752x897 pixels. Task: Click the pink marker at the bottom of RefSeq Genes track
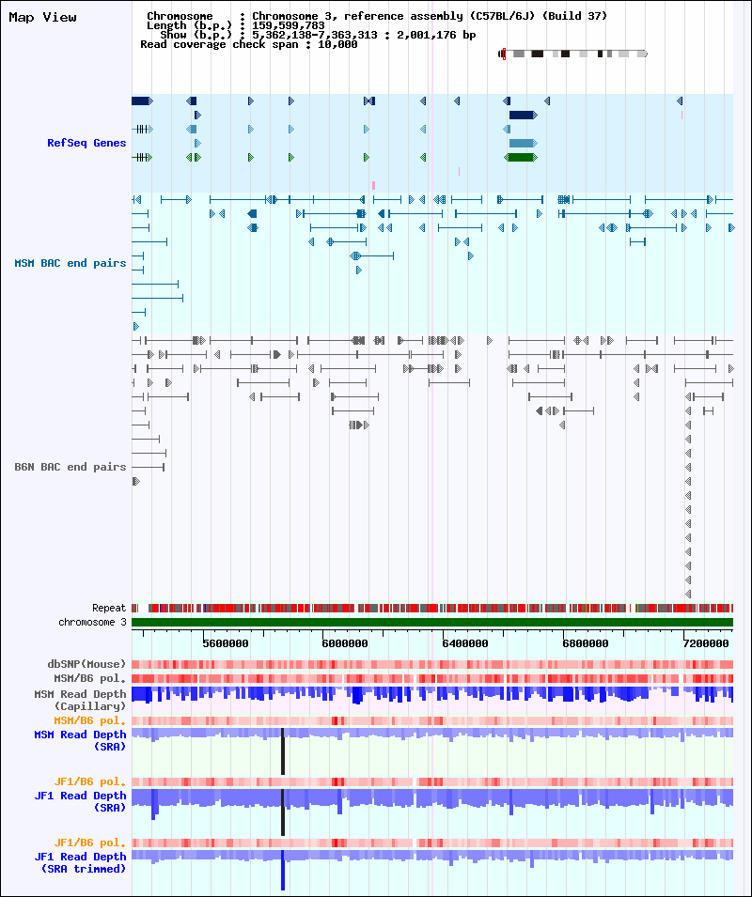pos(374,185)
